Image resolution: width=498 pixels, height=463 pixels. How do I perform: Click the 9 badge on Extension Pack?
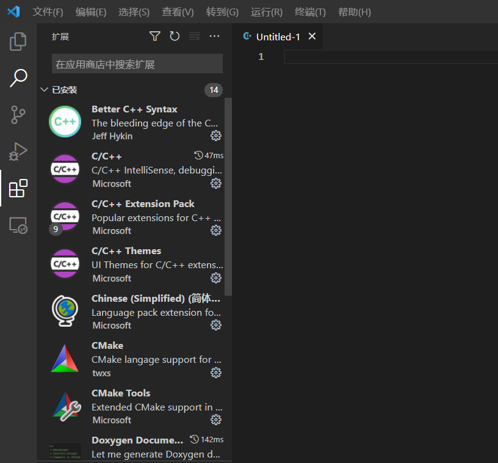point(56,229)
